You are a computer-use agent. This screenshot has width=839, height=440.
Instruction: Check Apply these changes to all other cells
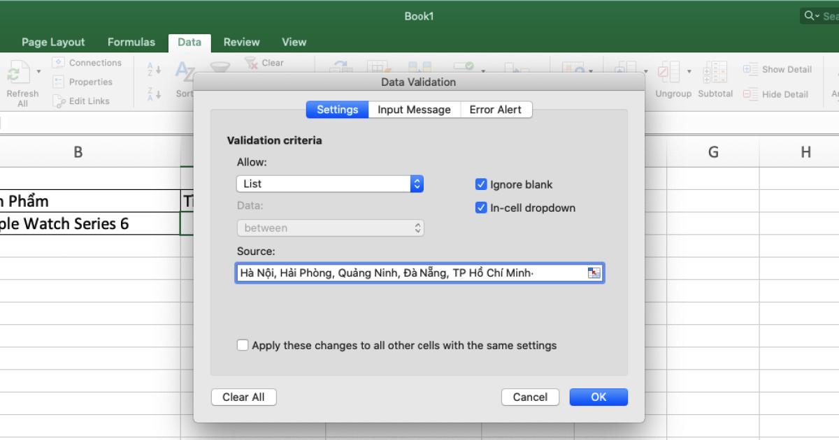(243, 344)
